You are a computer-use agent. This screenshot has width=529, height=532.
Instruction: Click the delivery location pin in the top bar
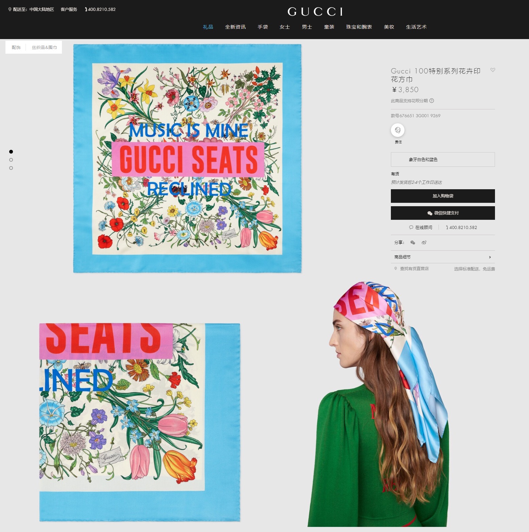coord(10,10)
